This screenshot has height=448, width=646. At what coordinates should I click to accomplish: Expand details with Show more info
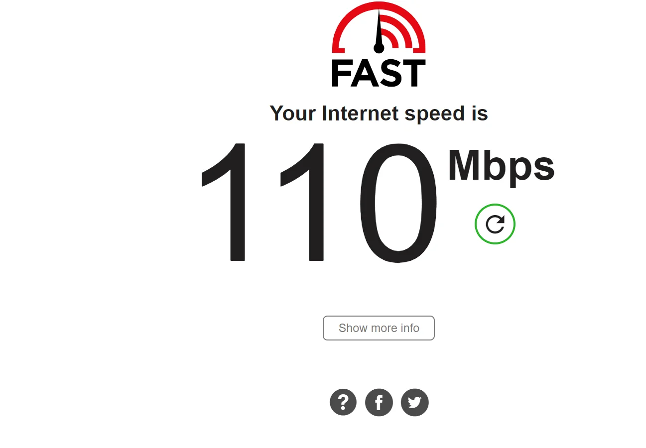(379, 328)
